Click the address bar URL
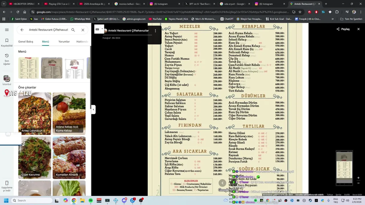This screenshot has height=205, width=365. click(163, 12)
